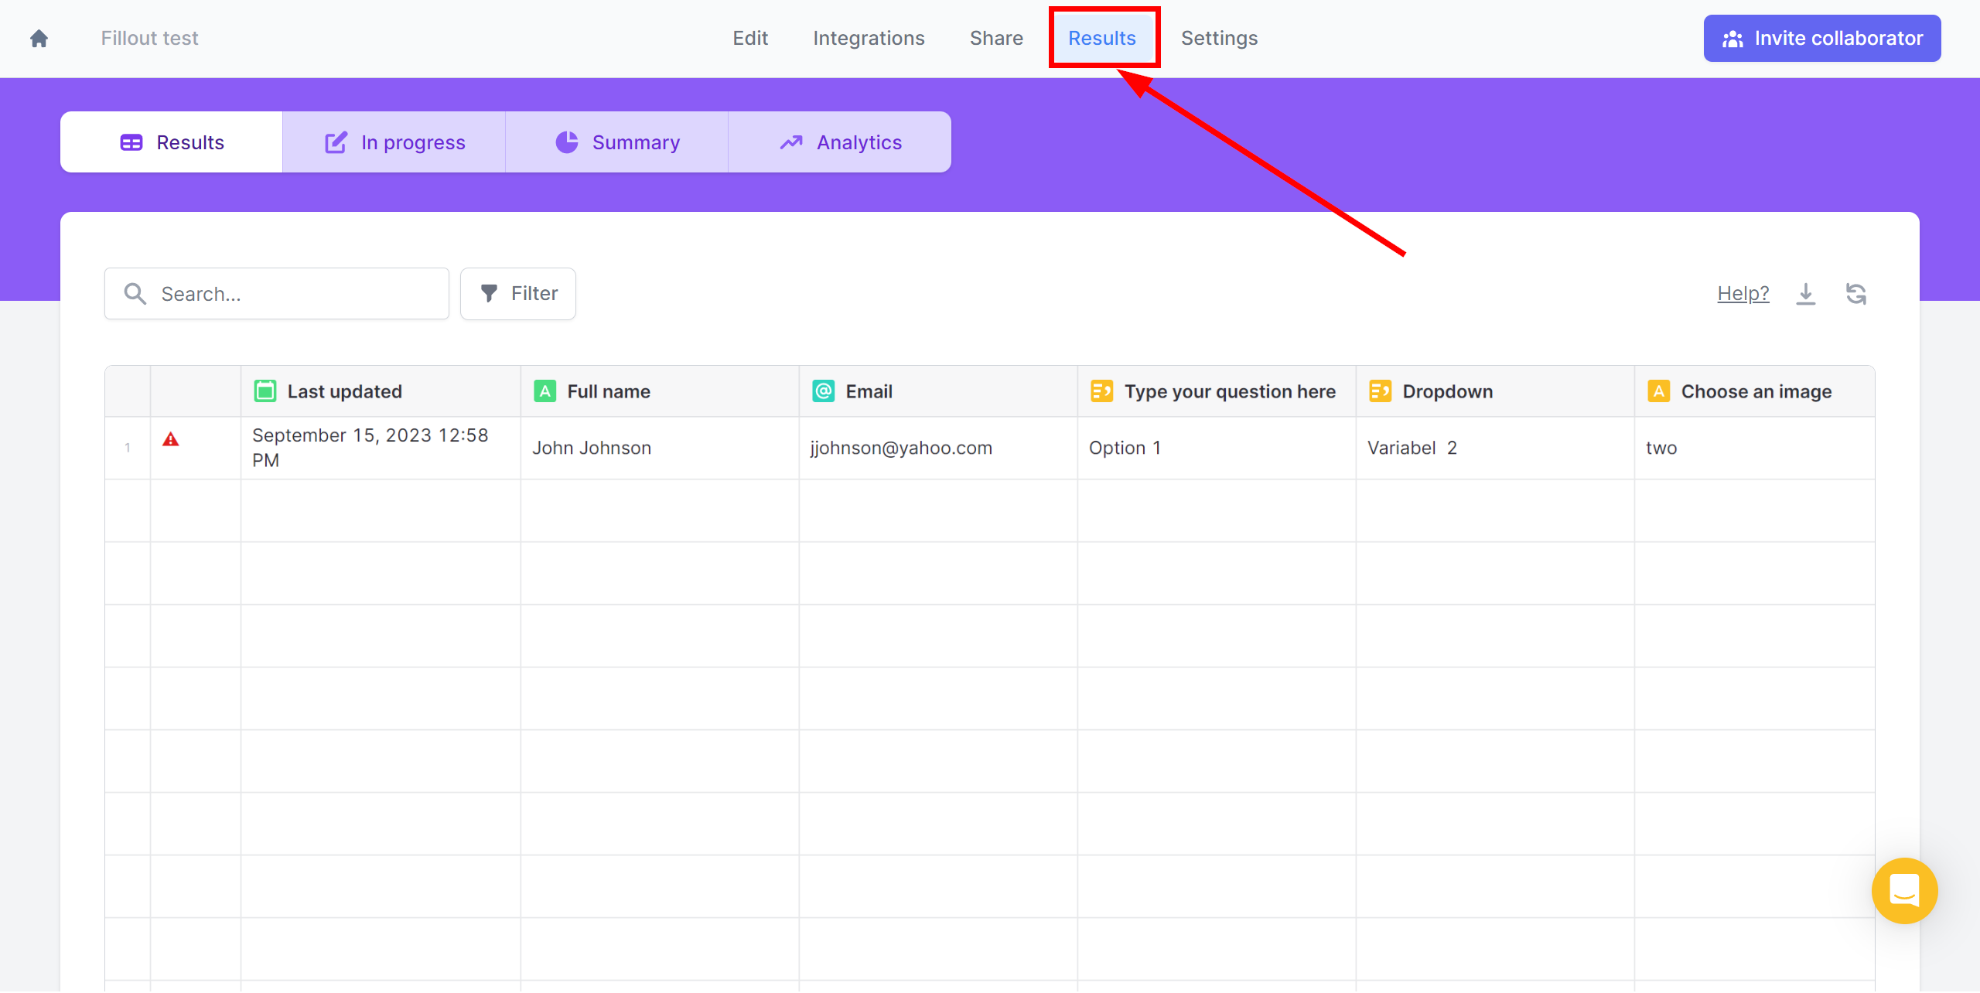Click the red warning icon in row 1
This screenshot has width=1980, height=993.
point(171,439)
